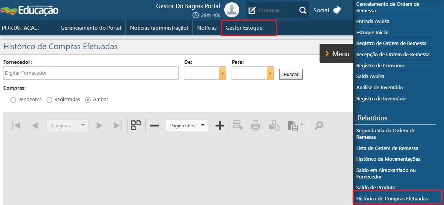Select the Ambas radio button
Viewport: 444px width, 205px height.
88,100
